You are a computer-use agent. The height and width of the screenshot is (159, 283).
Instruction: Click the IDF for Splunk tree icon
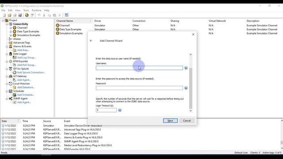(x=11, y=69)
